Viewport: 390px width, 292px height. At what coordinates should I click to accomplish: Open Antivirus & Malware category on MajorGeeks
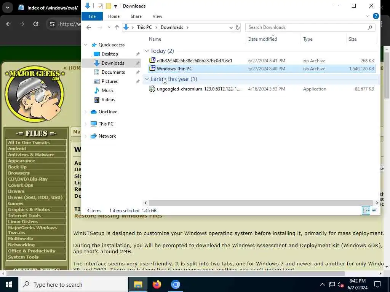pos(31,155)
